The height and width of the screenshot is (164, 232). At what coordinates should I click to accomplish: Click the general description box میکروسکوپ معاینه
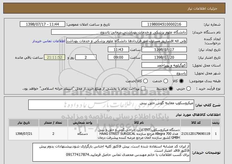click(111, 105)
